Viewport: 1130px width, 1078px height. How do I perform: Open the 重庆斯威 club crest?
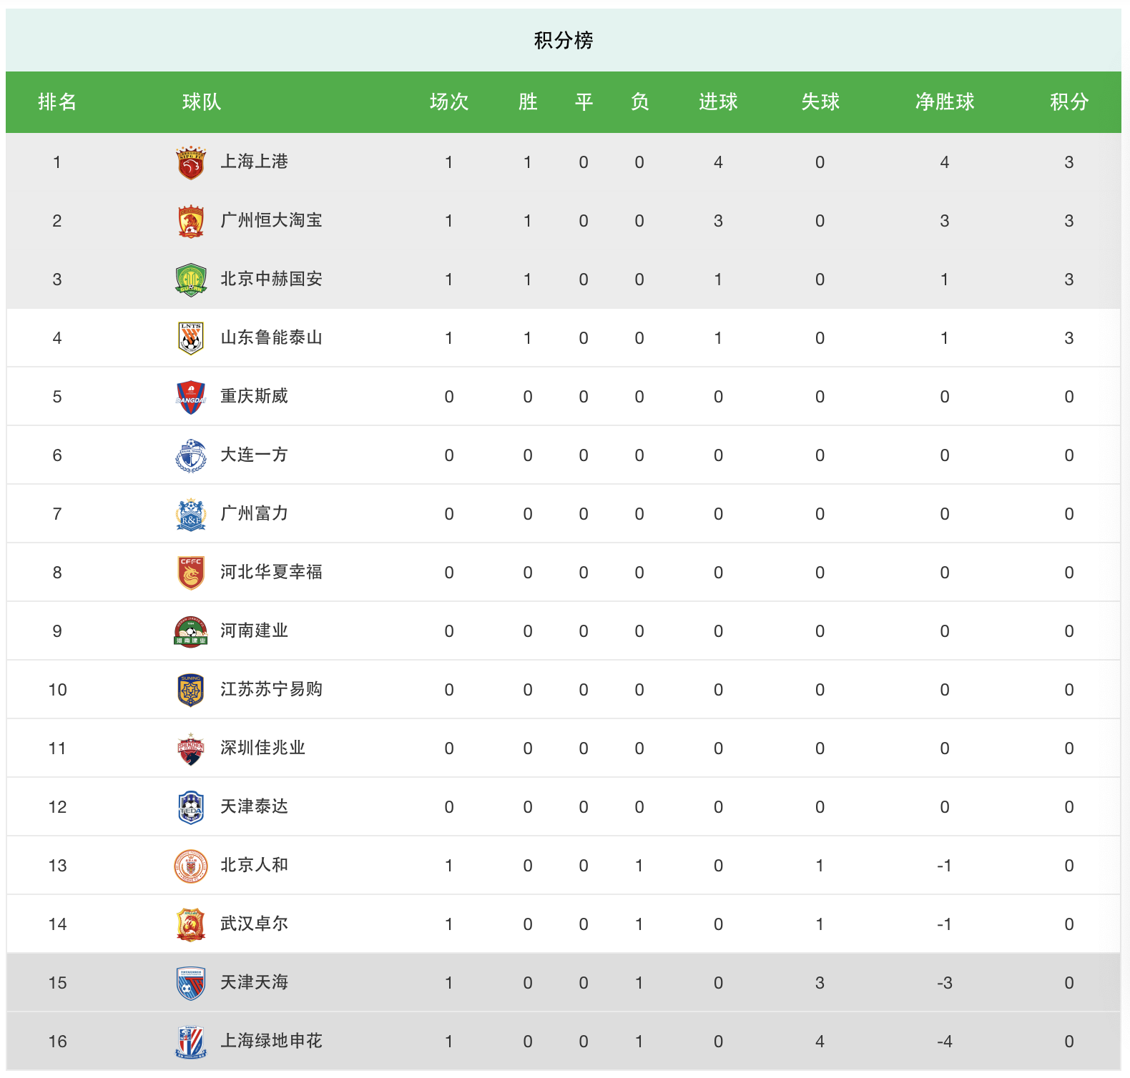tap(191, 397)
